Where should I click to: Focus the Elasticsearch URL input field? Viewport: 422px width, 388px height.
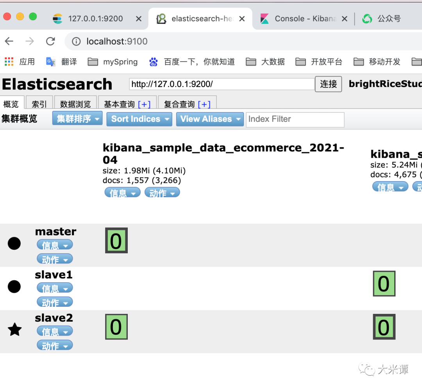tap(222, 84)
